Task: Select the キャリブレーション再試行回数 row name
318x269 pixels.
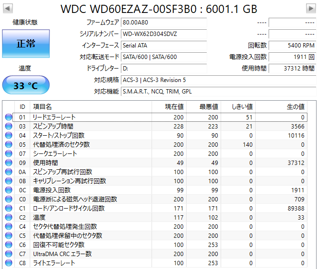Action: coord(70,181)
